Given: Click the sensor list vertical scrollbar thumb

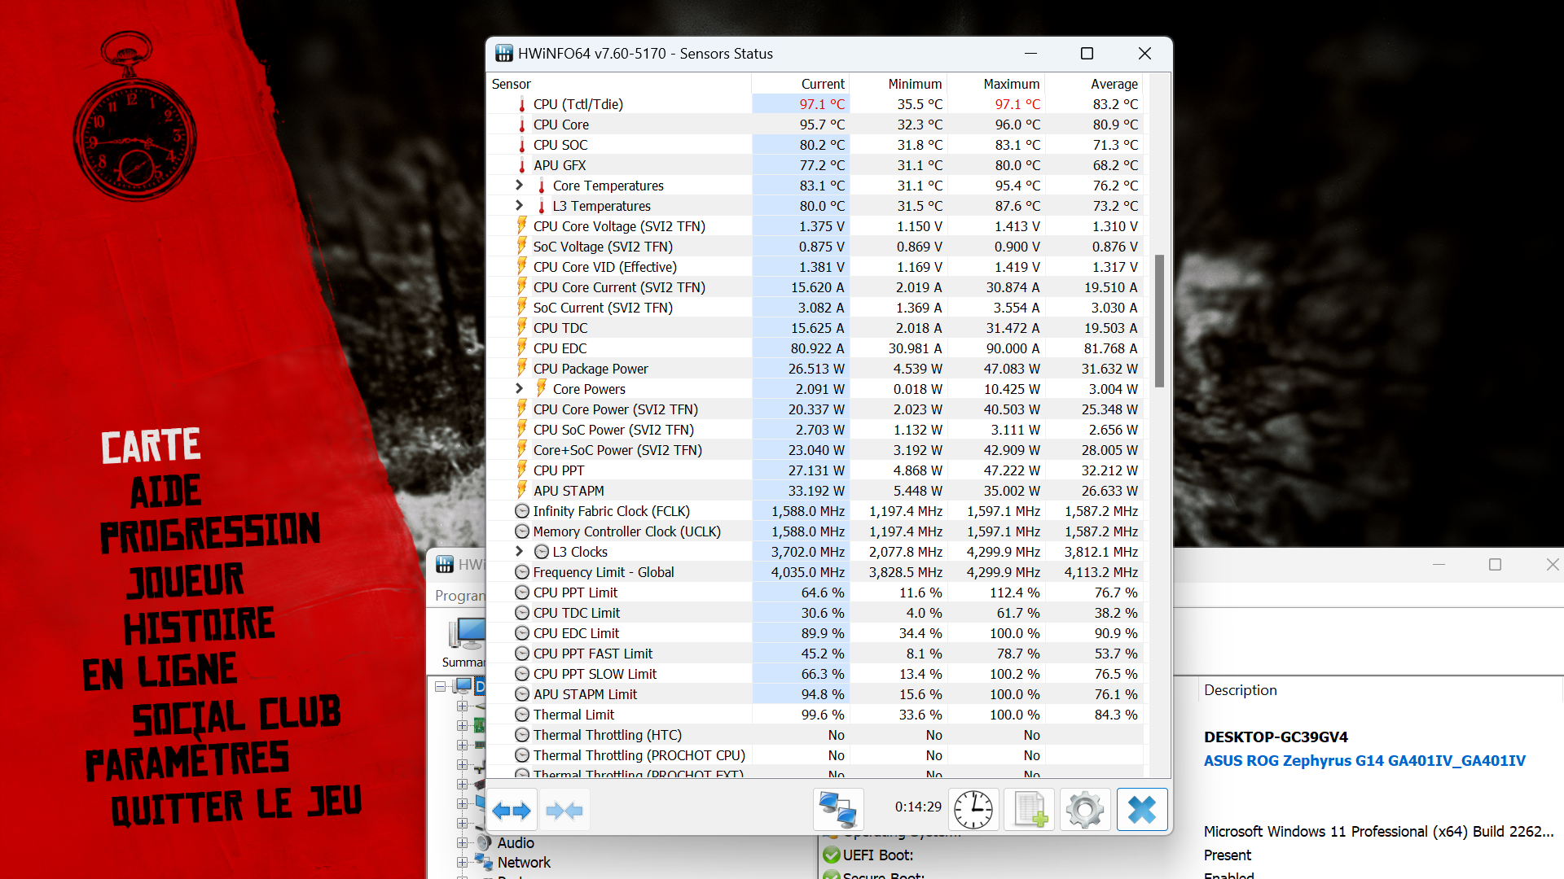Looking at the screenshot, I should [1159, 321].
